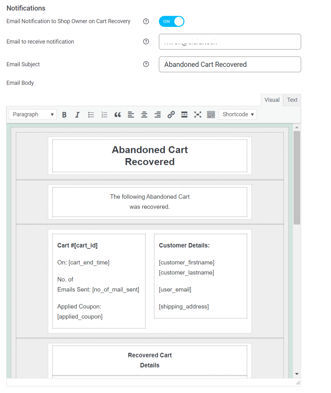Align text center
Screen dimensions: 331x393
click(x=144, y=115)
